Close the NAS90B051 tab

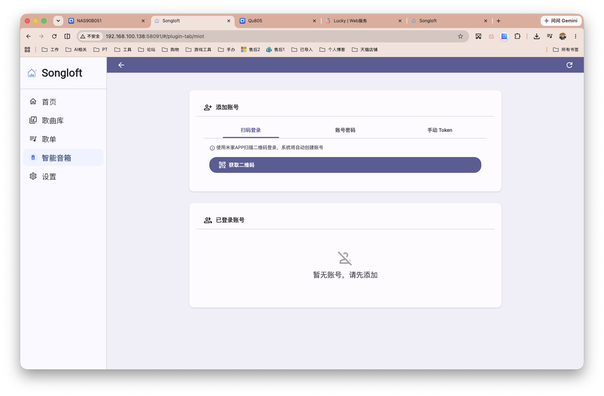(143, 21)
